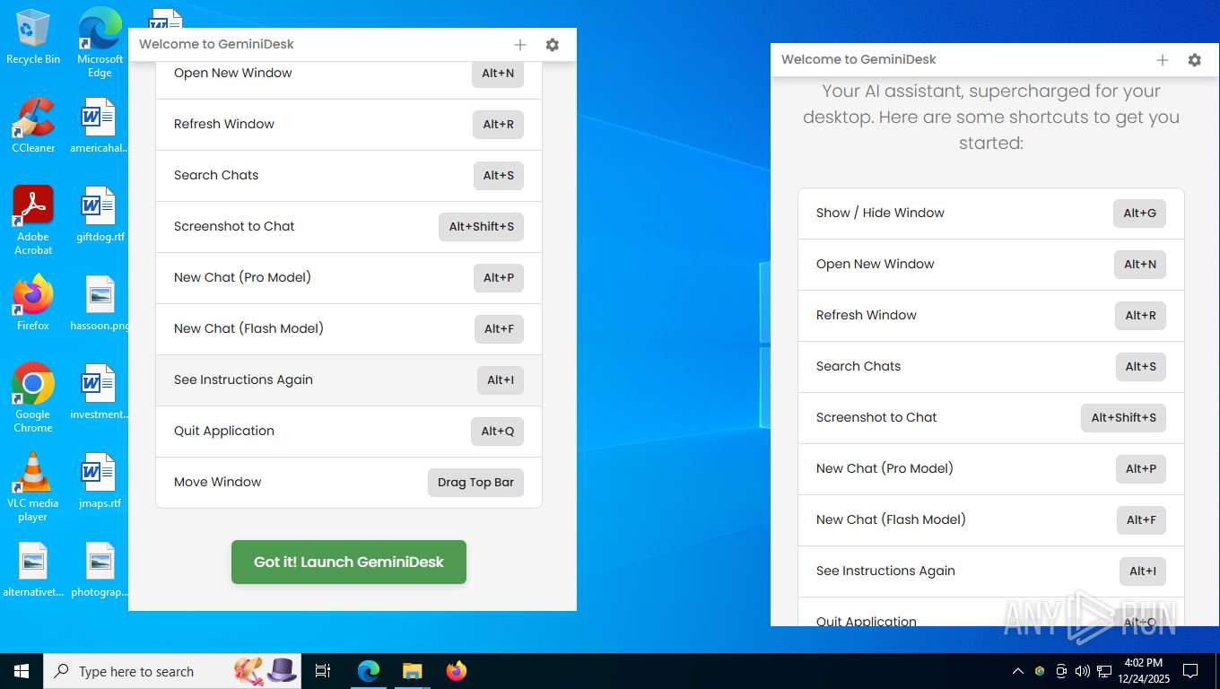
Task: Click Alt+N shortcut badge in left window
Action: coord(498,74)
